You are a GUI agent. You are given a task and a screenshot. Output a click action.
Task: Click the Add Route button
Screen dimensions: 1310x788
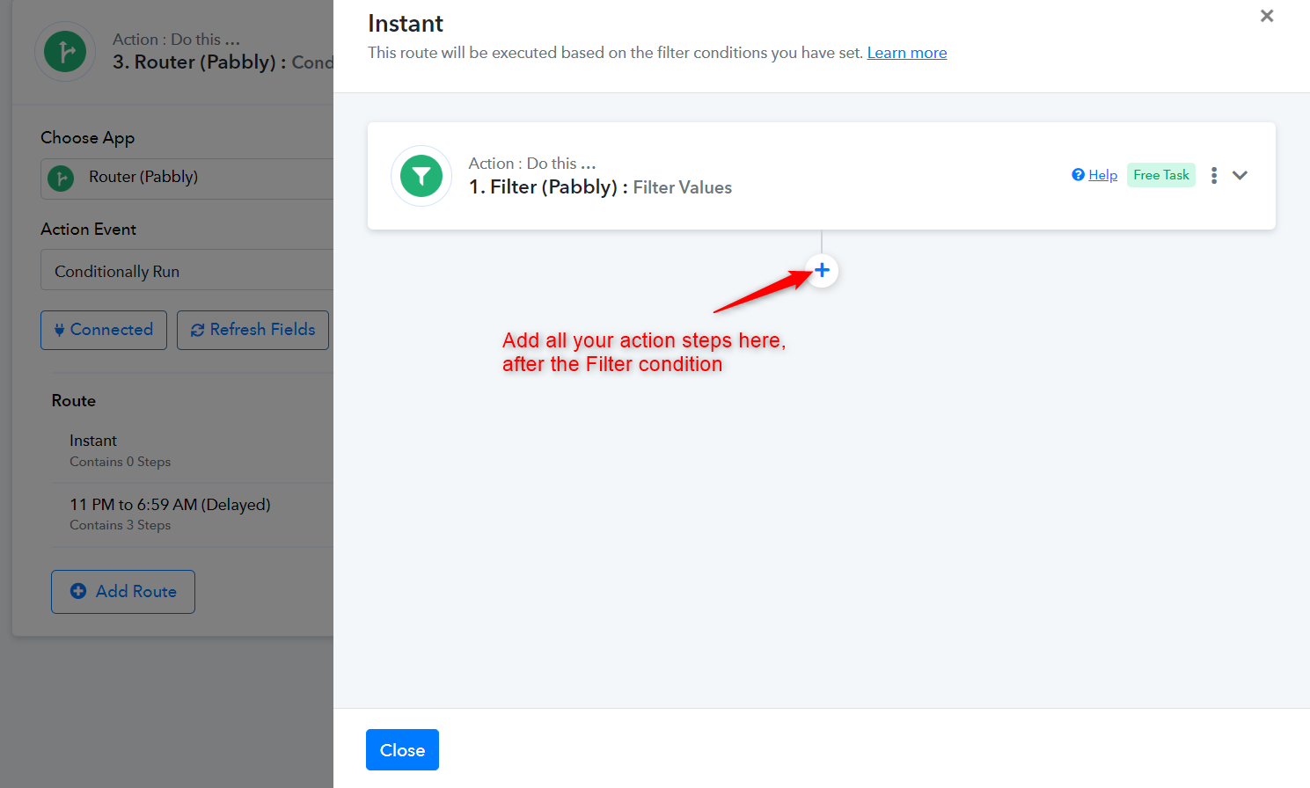tap(123, 592)
